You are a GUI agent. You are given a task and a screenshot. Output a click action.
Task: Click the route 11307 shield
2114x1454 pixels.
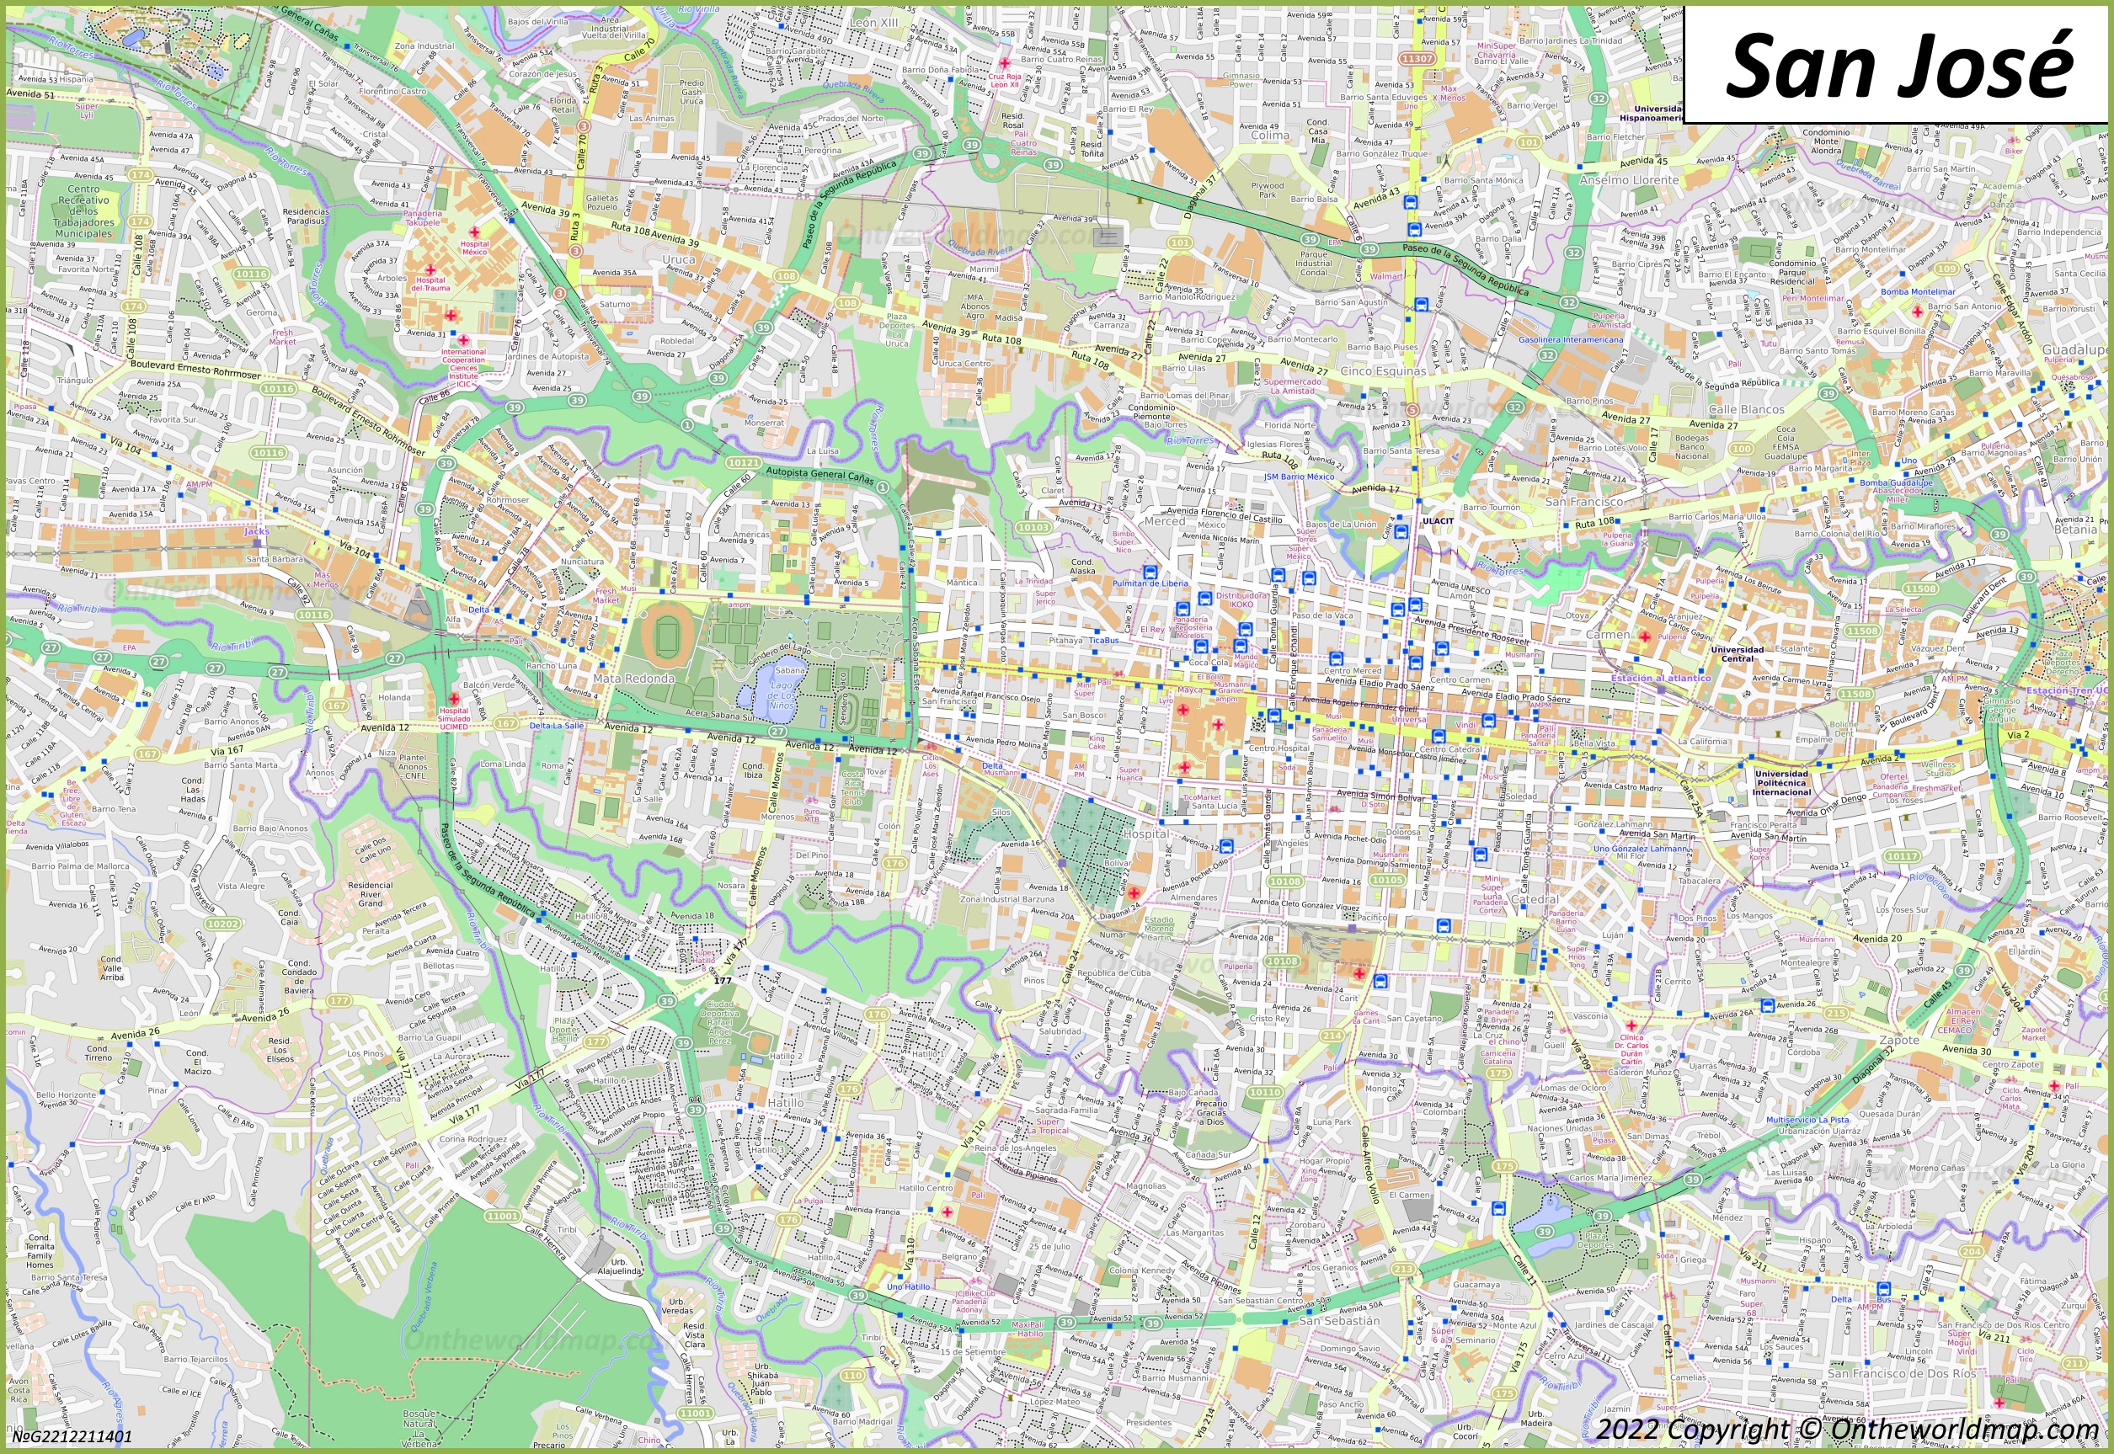point(1417,58)
